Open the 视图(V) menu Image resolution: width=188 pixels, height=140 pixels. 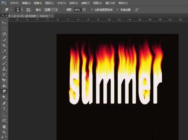(x=97, y=3)
